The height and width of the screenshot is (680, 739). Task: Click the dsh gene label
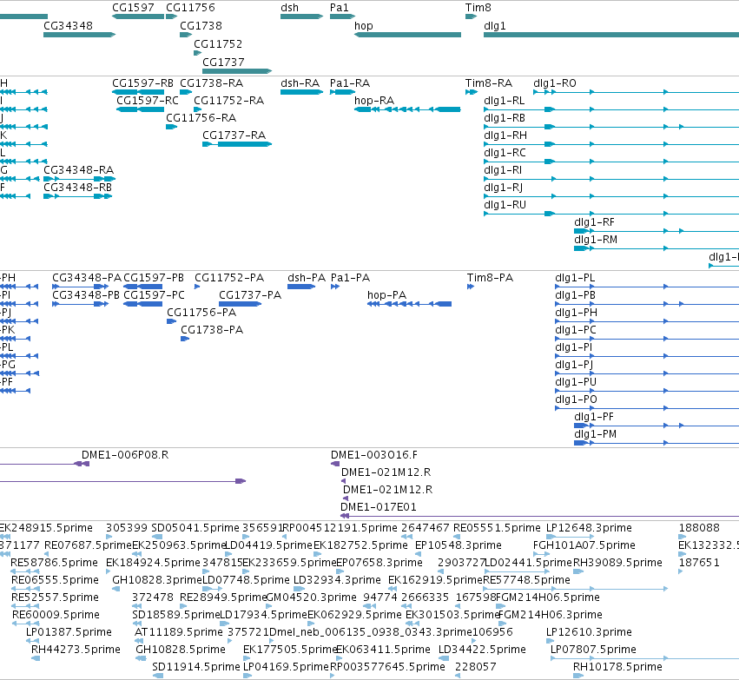point(289,8)
